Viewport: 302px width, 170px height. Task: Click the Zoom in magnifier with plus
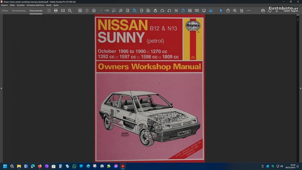pos(235,10)
